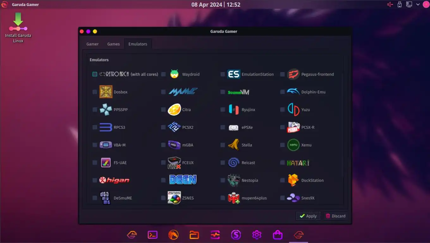Viewport: 430px width, 243px height.
Task: Click the DuckStation duck icon
Action: (293, 180)
